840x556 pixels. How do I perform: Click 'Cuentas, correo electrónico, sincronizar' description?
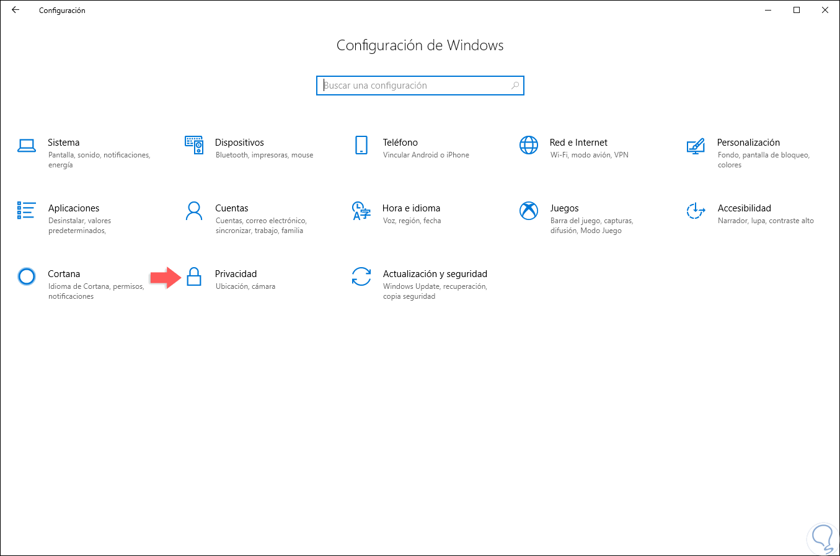pos(261,226)
